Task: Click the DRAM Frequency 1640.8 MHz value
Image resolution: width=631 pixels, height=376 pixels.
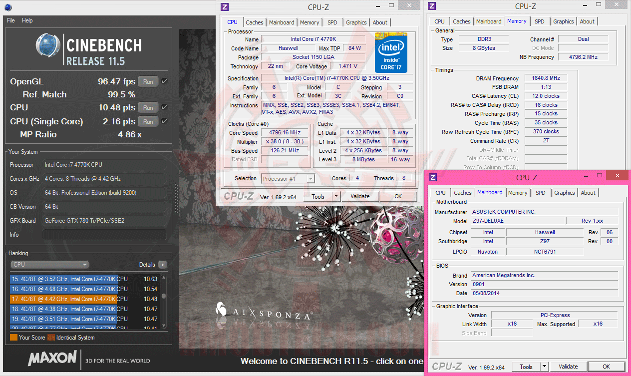Action: [546, 78]
